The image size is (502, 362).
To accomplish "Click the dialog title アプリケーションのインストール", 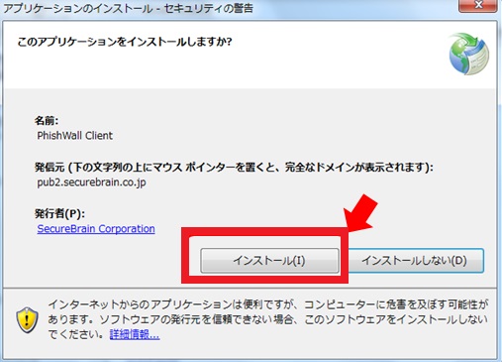I will click(78, 8).
